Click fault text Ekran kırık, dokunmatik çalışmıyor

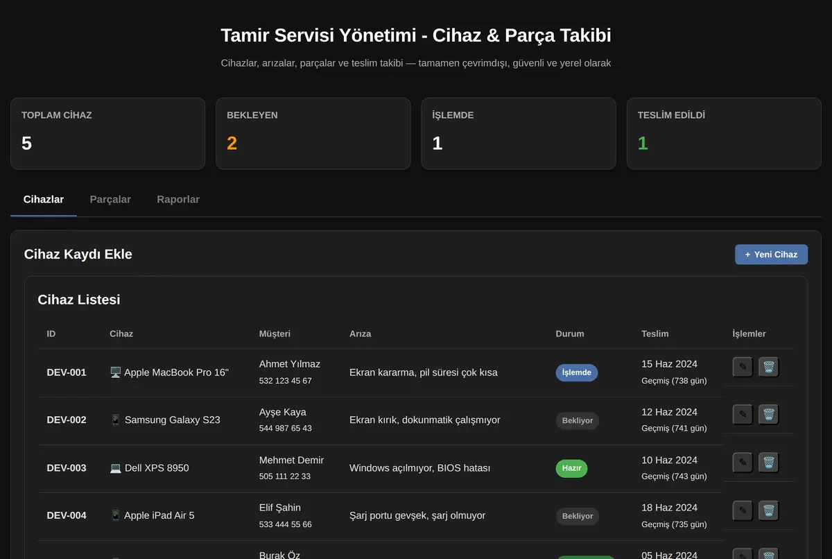click(425, 420)
